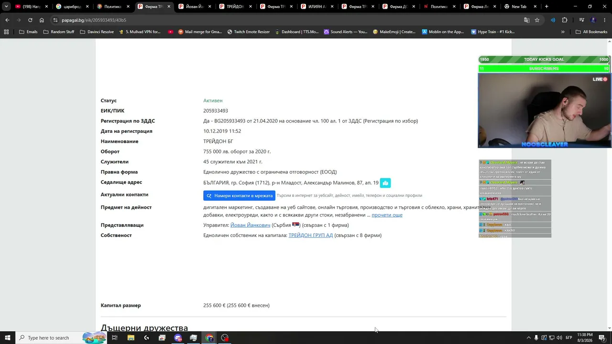Open the Discord taskbar icon
The width and height of the screenshot is (612, 344).
click(178, 338)
